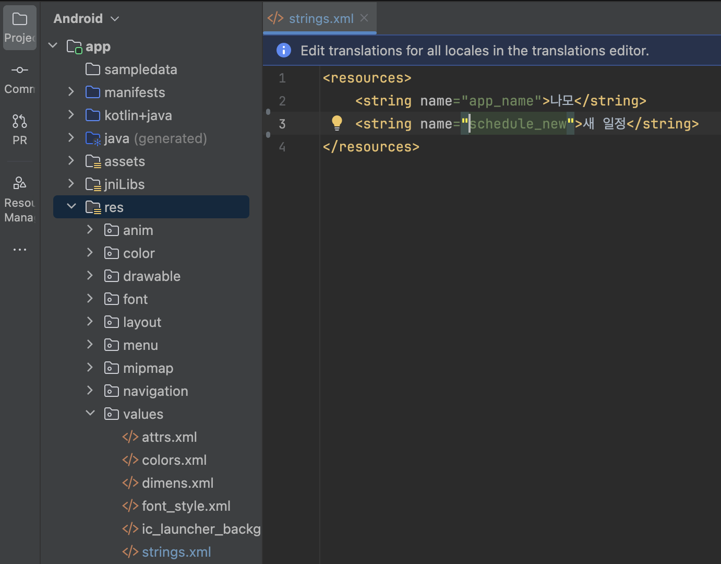
Task: Expand the mipmap folder
Action: (90, 368)
